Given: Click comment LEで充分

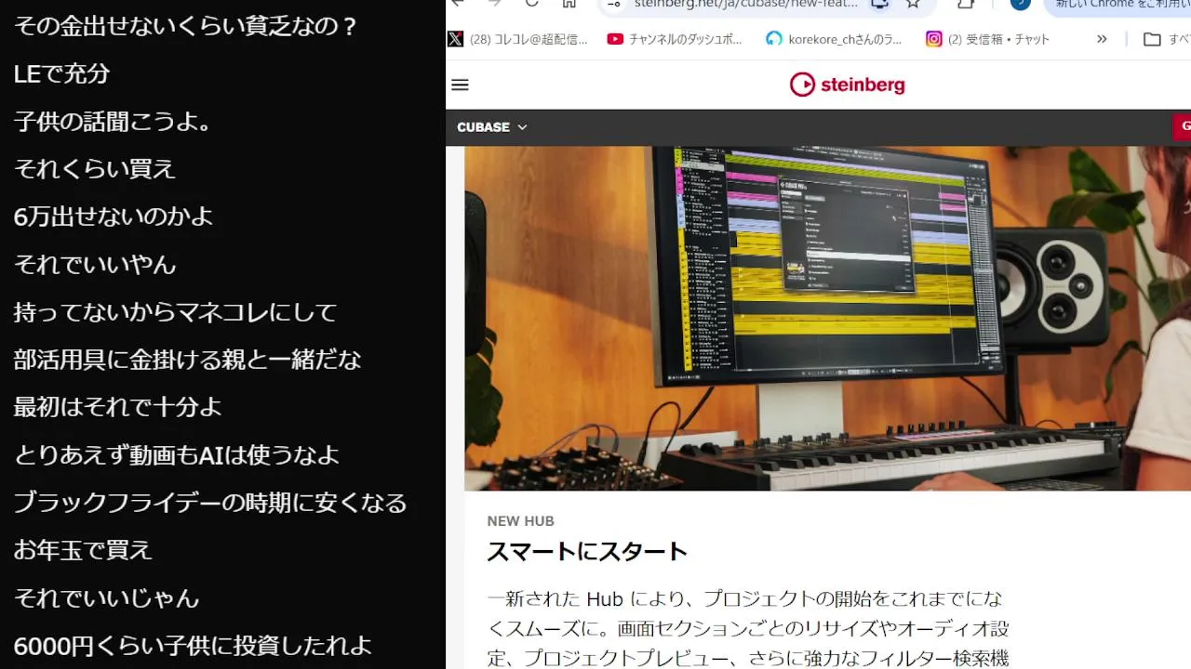Looking at the screenshot, I should pyautogui.click(x=62, y=73).
